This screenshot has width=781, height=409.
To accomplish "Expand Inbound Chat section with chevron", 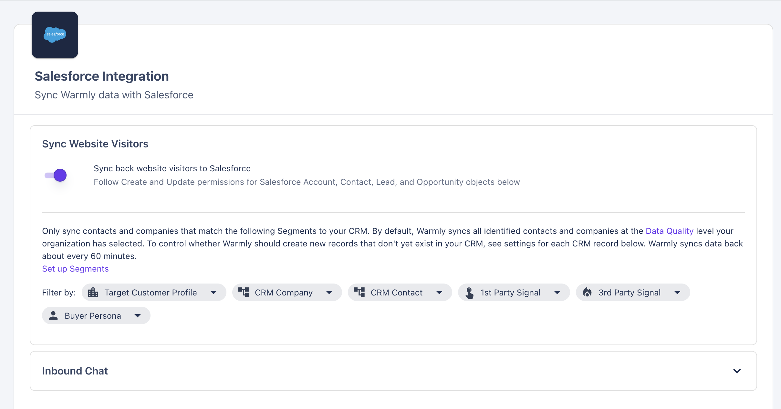I will coord(737,371).
